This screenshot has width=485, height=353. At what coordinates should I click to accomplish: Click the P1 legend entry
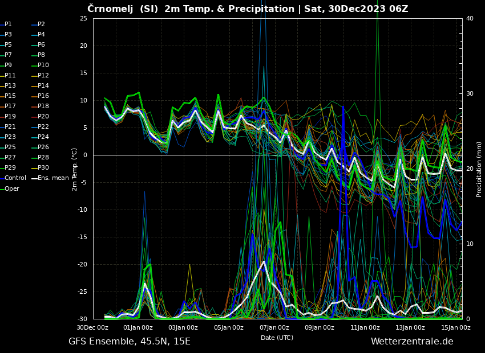pos(8,24)
